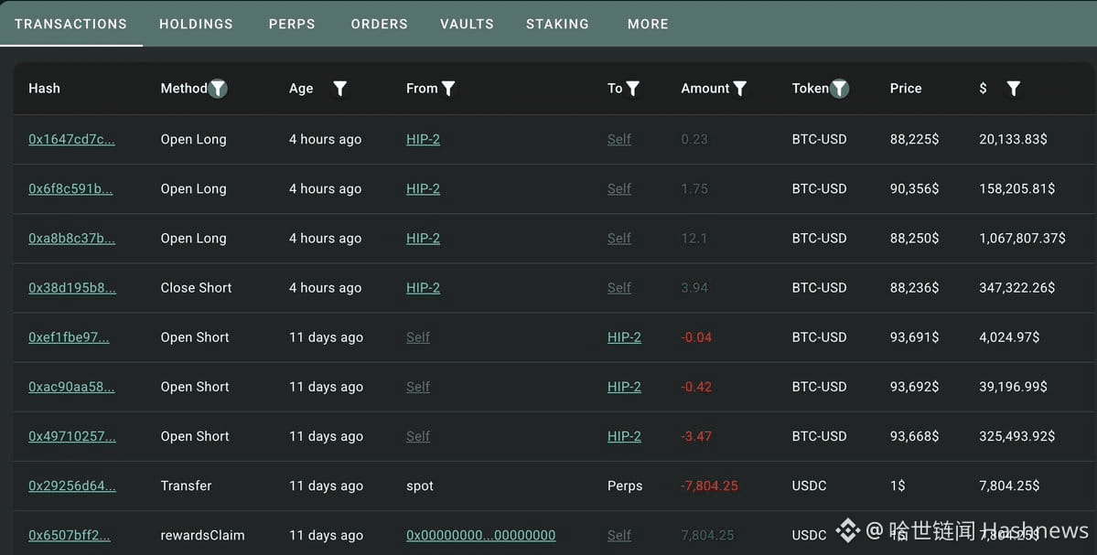Expand the More menu

tap(648, 24)
